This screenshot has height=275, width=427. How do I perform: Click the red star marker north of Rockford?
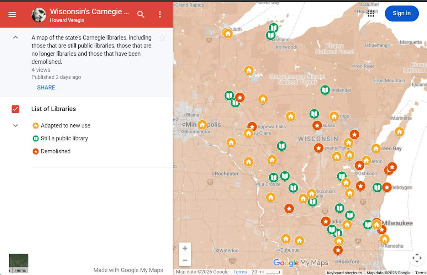coord(338,250)
